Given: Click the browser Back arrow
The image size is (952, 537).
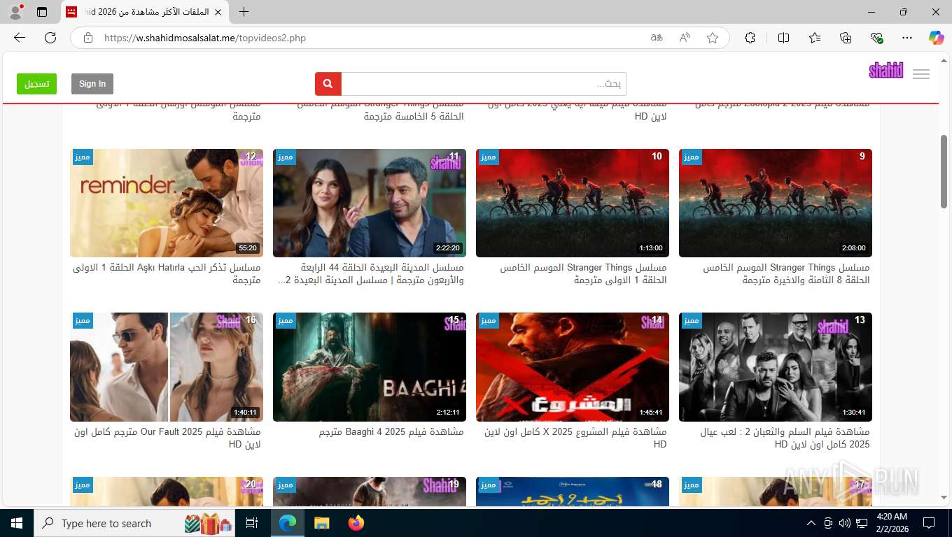Looking at the screenshot, I should click(20, 38).
